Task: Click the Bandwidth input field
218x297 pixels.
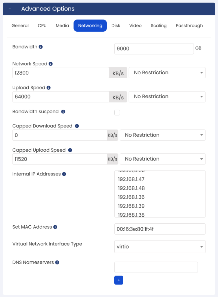Action: pos(154,49)
